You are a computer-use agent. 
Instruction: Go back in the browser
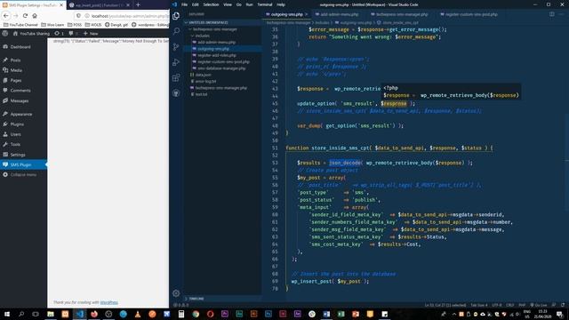[6, 16]
